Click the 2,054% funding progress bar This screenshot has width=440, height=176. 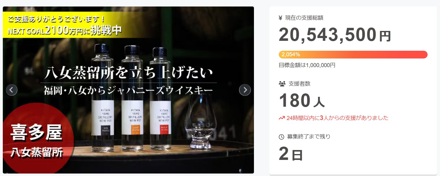(x=353, y=54)
